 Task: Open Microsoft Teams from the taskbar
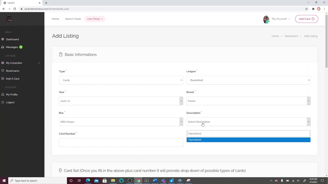[163, 181]
